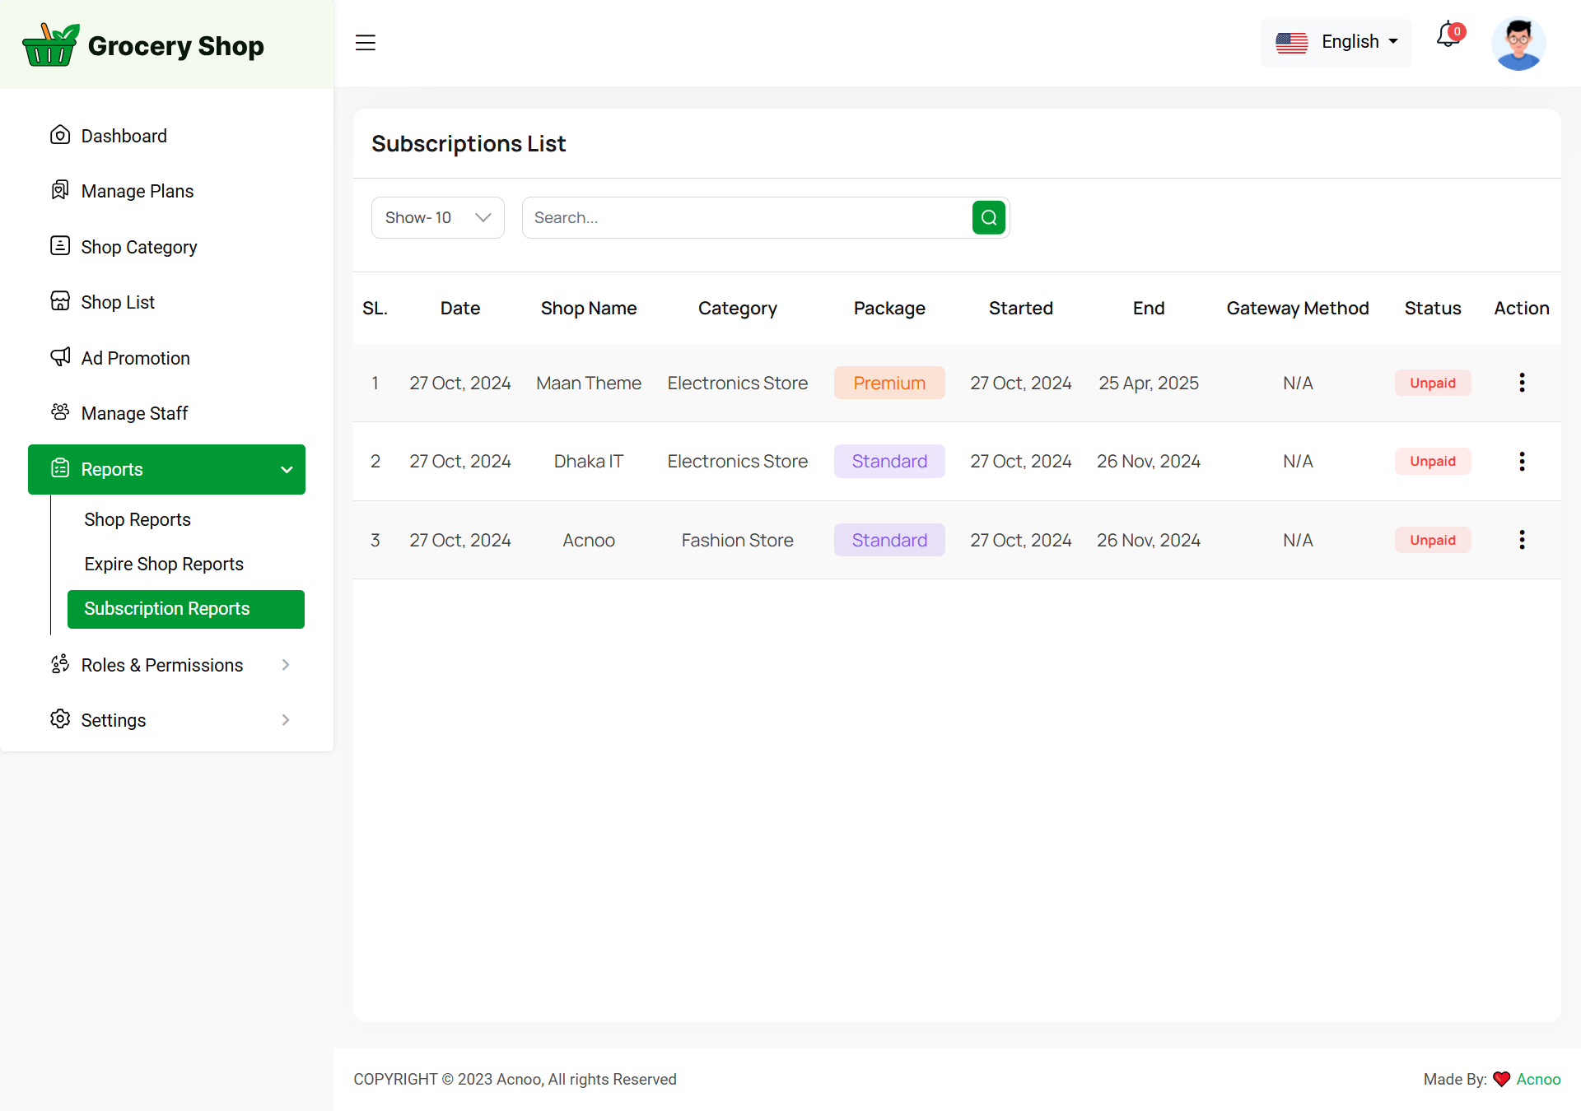
Task: Click the Ad Promotion megaphone icon
Action: pos(60,357)
